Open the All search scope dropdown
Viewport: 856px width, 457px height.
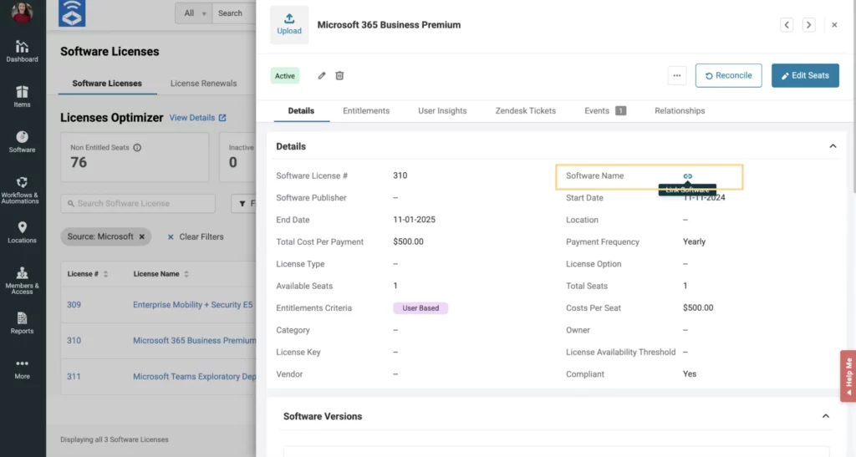tap(195, 13)
